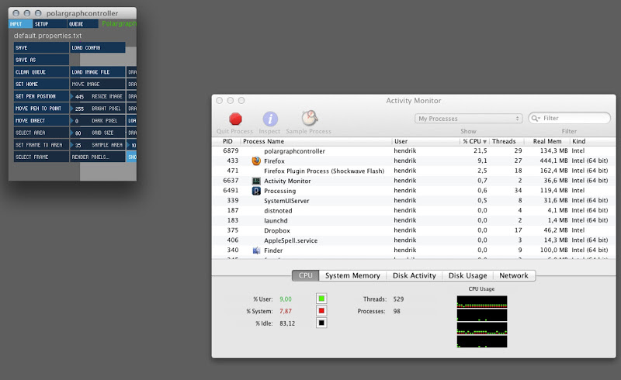621x380 pixels.
Task: Click the User column header
Action: (425, 141)
